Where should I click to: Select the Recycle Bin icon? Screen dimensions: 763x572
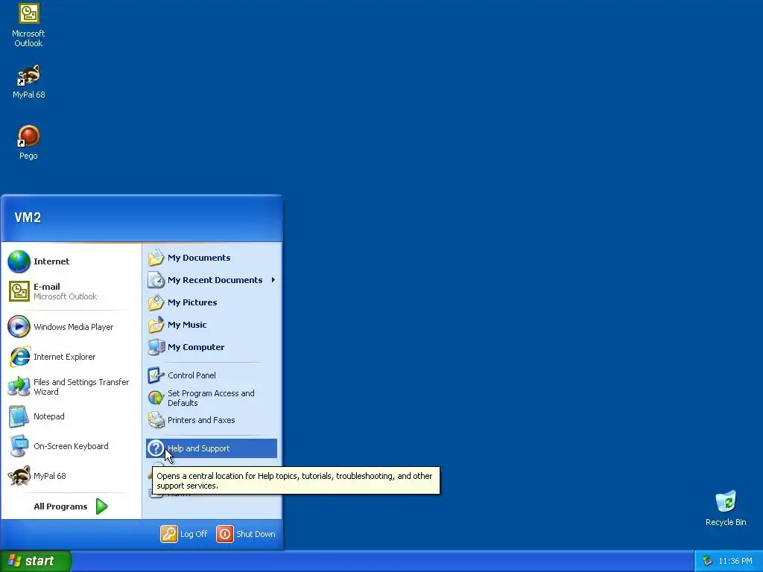726,508
